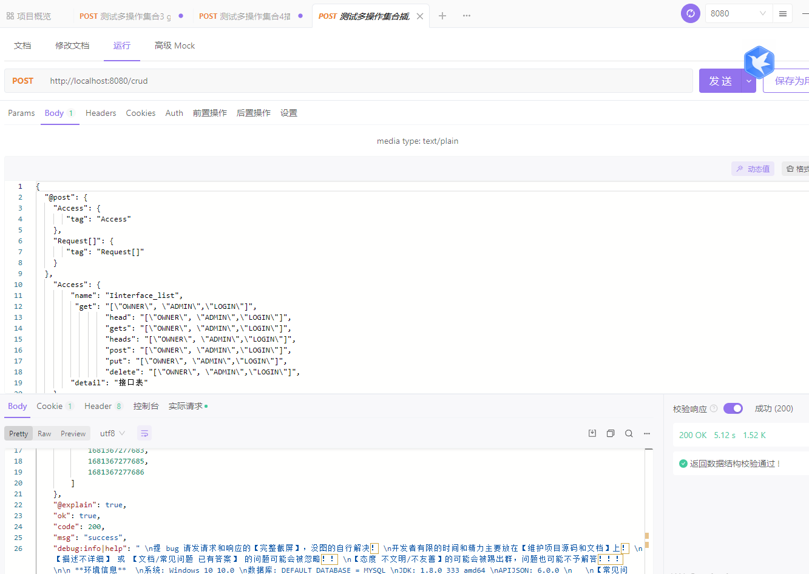Toggle word wrap icon in response toolbar
Screen dimensions: 809x574
[x=144, y=433]
